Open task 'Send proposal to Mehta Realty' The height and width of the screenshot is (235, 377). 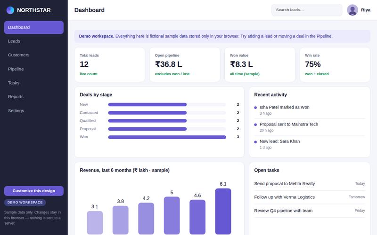coord(285,183)
